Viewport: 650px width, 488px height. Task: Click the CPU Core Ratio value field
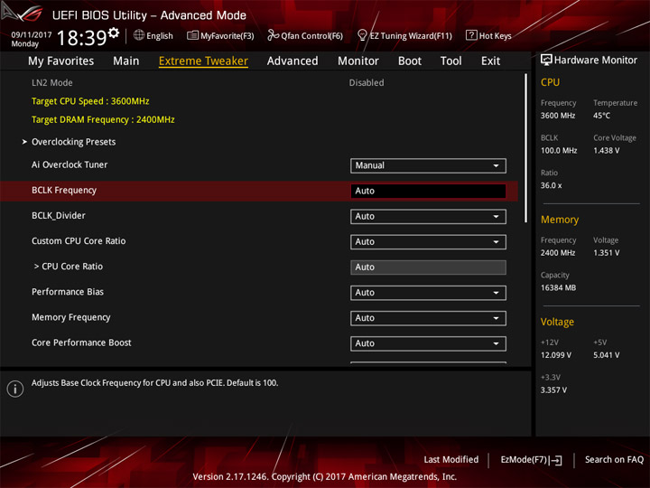click(428, 267)
